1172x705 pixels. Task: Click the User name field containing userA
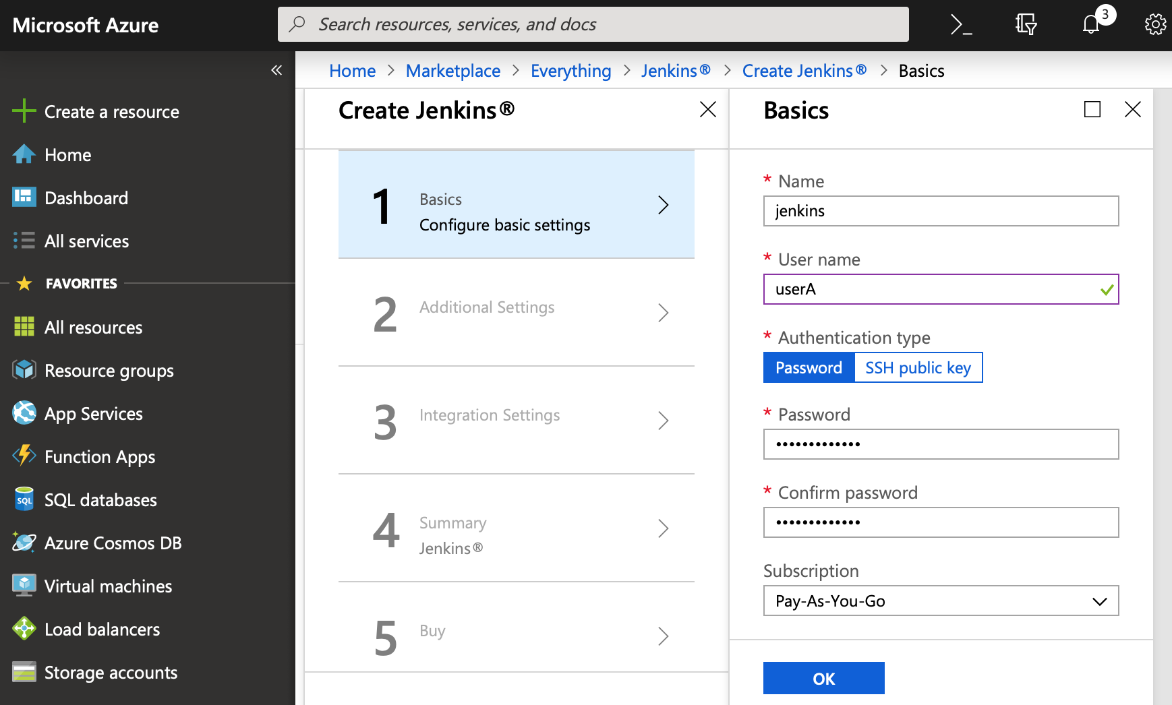[x=941, y=289]
